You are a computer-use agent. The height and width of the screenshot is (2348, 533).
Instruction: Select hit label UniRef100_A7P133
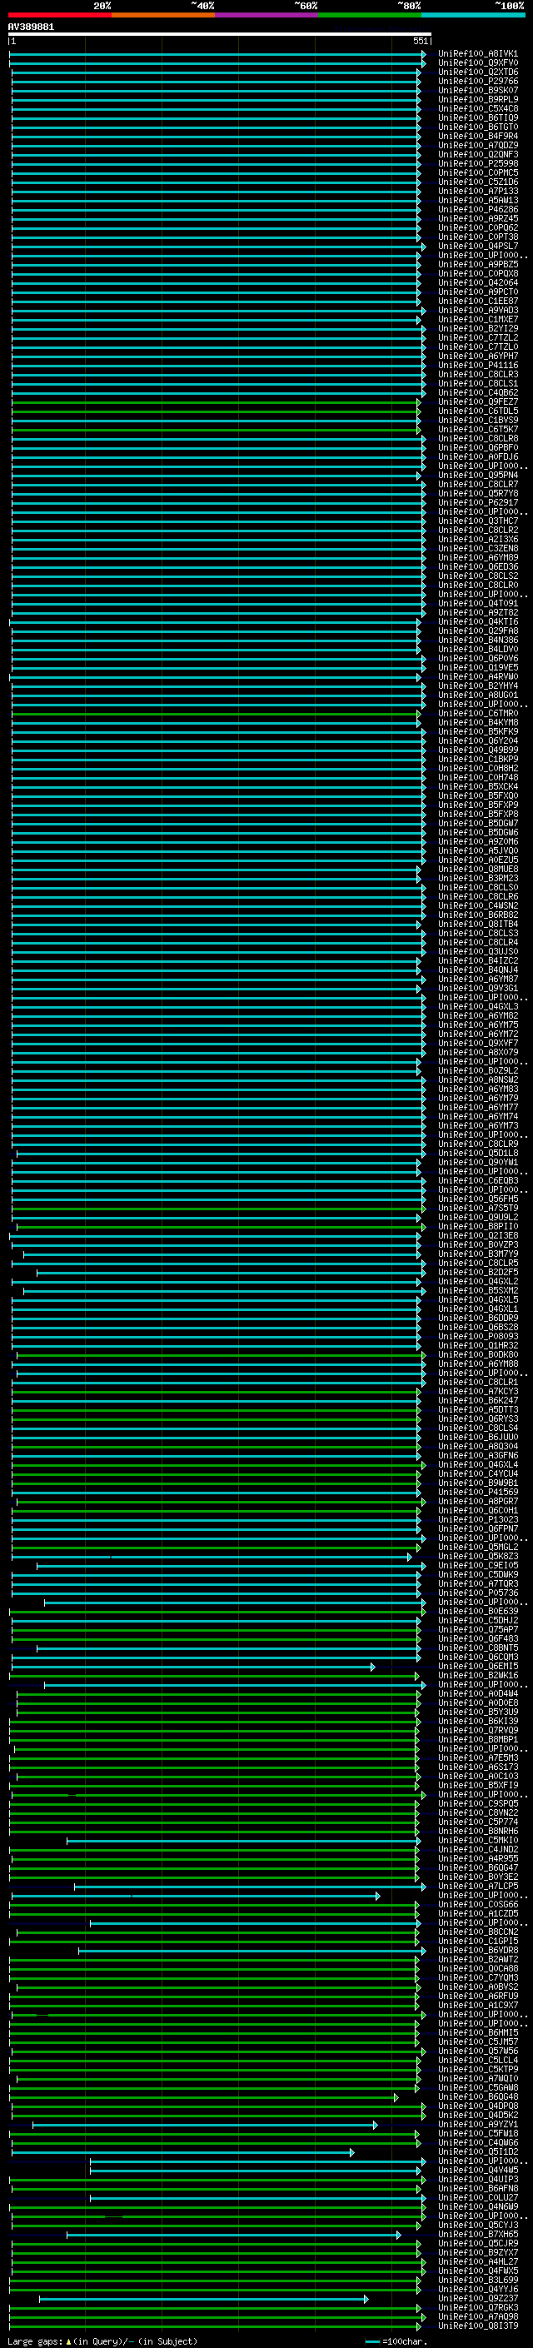point(477,192)
